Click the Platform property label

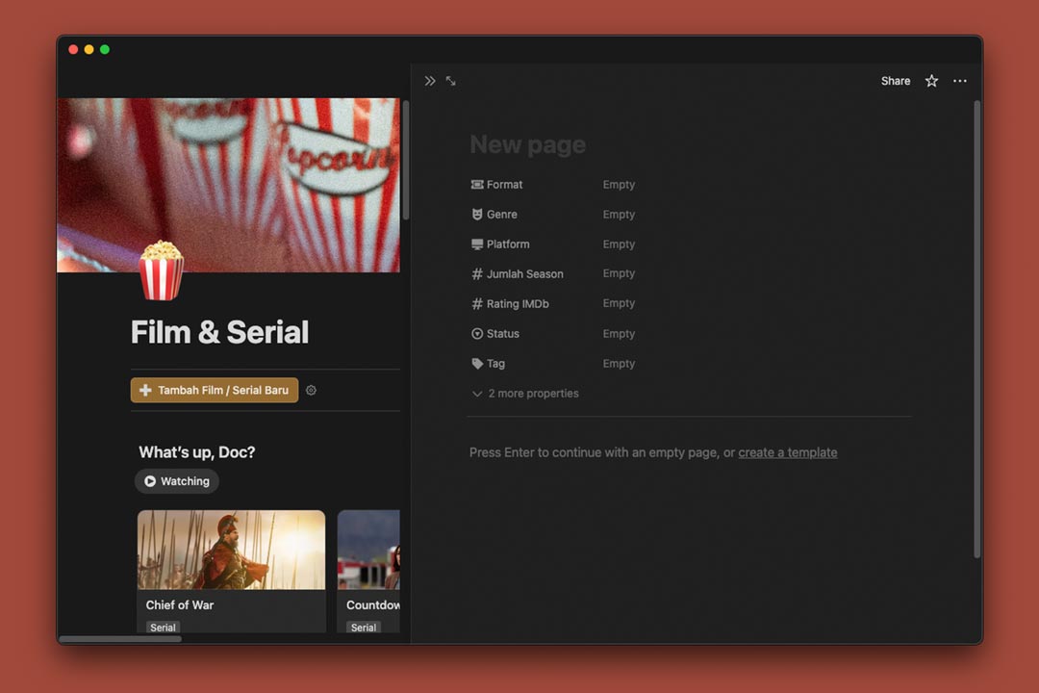[x=508, y=244]
